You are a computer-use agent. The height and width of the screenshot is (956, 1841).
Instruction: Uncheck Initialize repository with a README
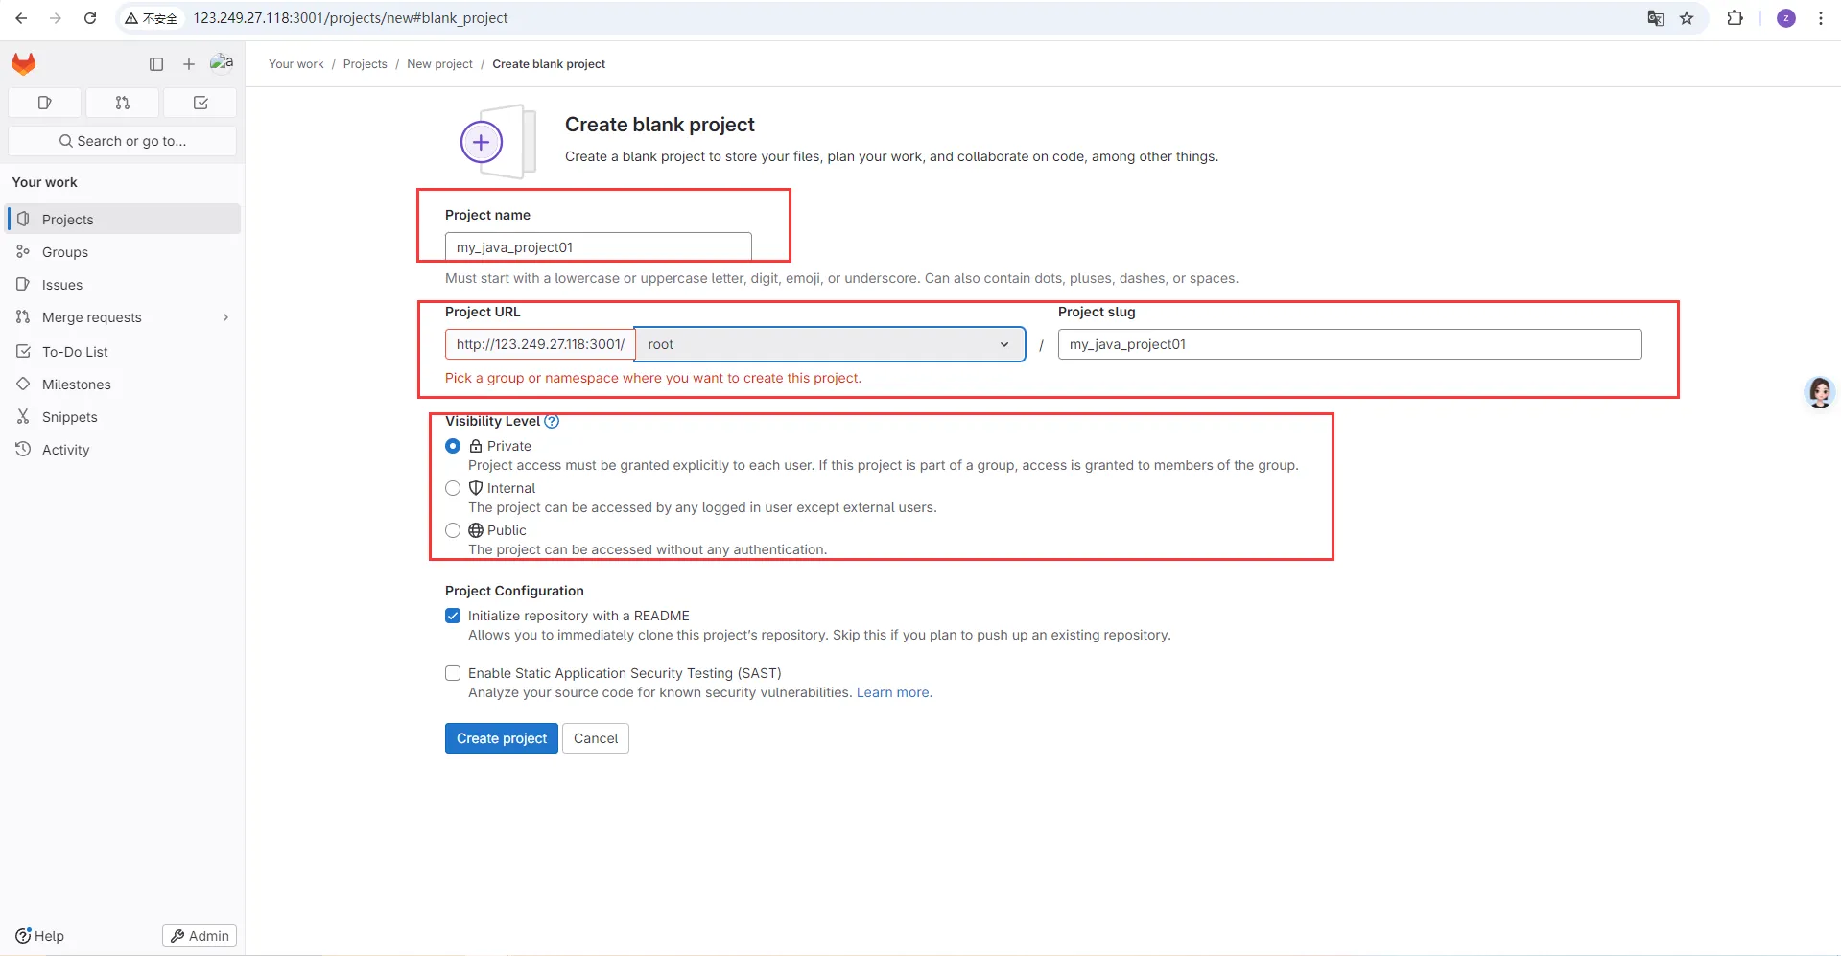[453, 616]
